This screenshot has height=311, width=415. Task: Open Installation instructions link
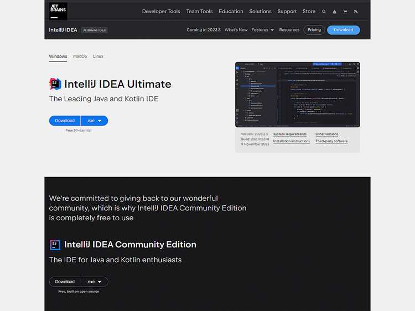[292, 141]
